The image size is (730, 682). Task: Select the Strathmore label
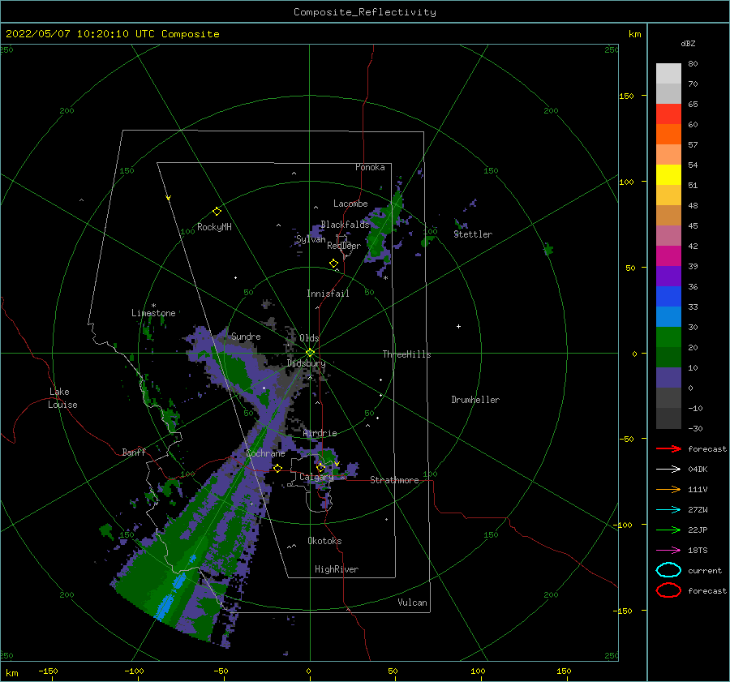coord(394,480)
